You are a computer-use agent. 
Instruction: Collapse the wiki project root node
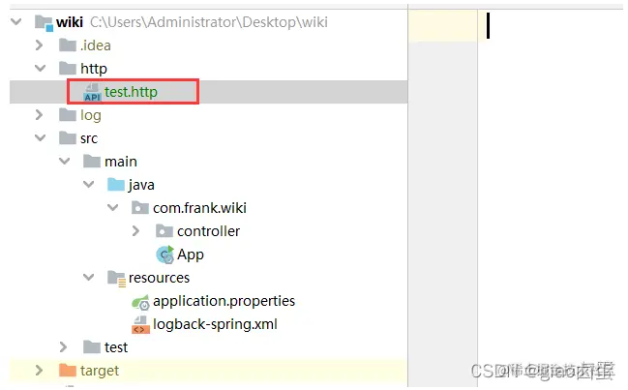[16, 21]
